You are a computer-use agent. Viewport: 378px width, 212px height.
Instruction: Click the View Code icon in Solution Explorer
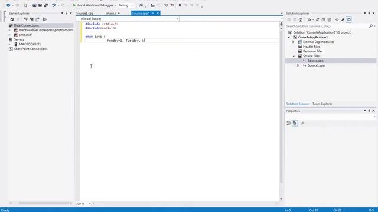[337, 19]
